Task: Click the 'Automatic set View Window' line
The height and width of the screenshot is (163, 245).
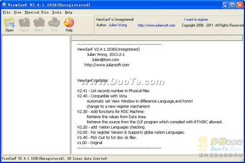Action: point(140,101)
